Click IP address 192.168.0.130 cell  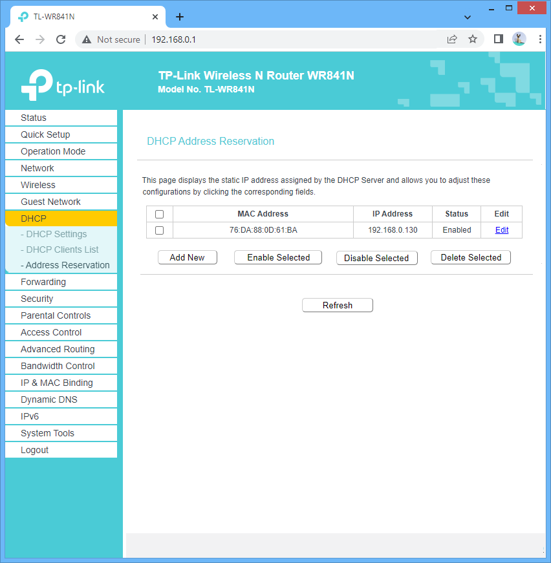(x=393, y=230)
